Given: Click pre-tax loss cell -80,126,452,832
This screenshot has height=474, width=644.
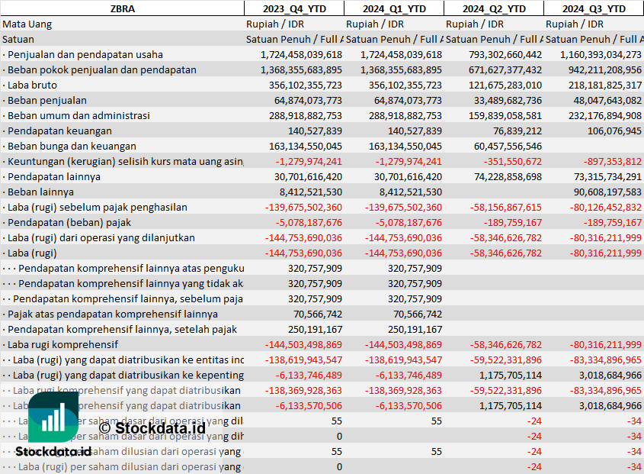Looking at the screenshot, I should (x=605, y=207).
